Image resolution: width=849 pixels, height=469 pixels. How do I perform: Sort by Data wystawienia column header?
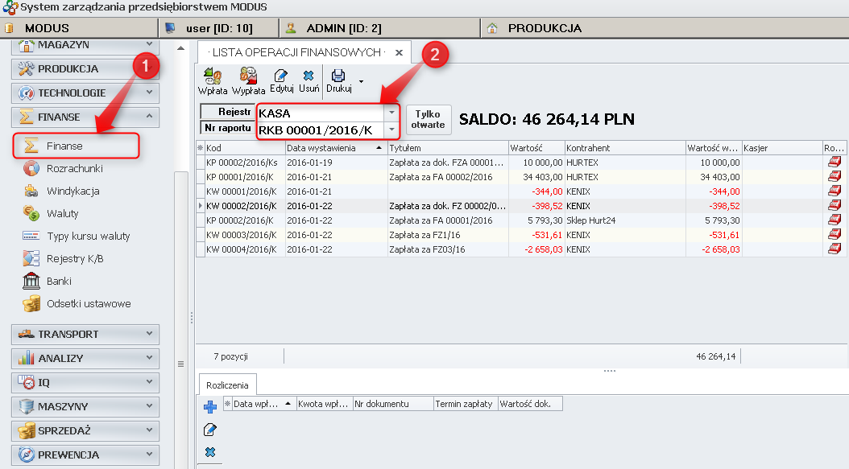(x=336, y=148)
